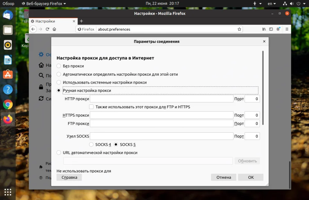Expand the "Веб-браузер Firefox" application menu
The image size is (309, 200).
44,3
